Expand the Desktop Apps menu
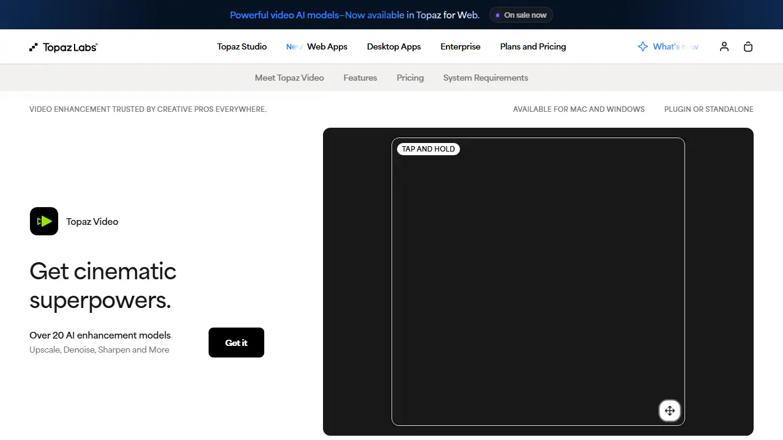Image resolution: width=783 pixels, height=440 pixels. click(394, 46)
